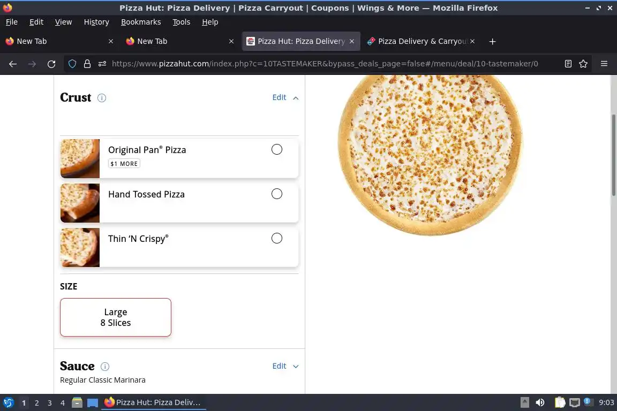Viewport: 617px width, 411px height.
Task: Click Edit link in Crust section
Action: pos(279,97)
